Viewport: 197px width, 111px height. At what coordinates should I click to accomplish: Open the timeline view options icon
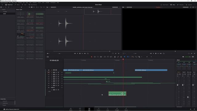(x=48, y=57)
